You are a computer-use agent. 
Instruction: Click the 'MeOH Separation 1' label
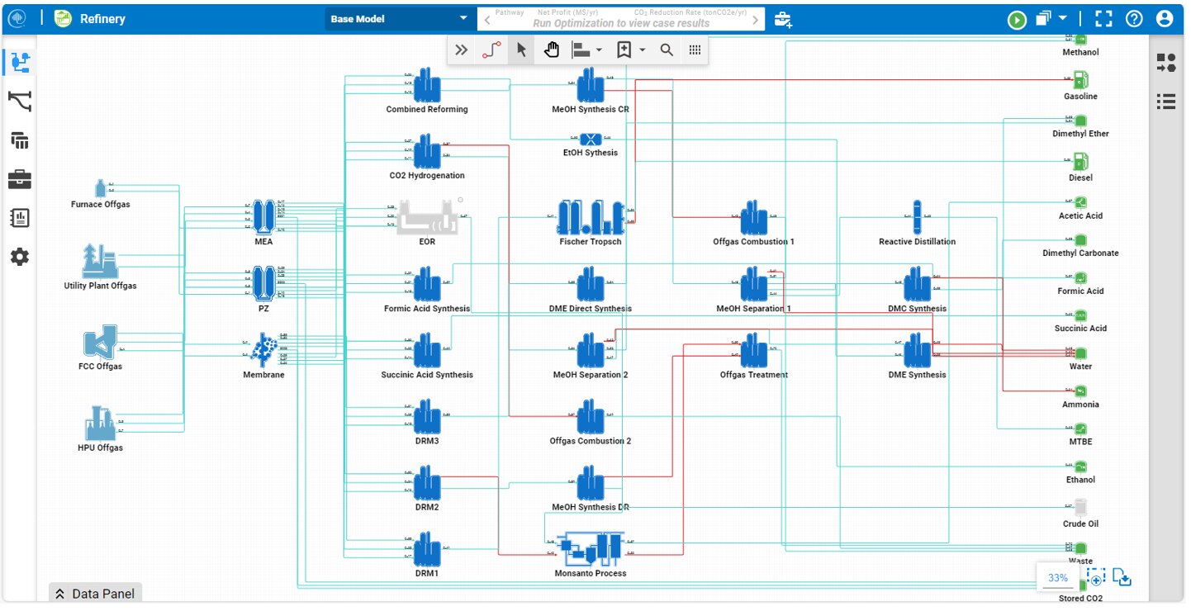click(x=753, y=309)
